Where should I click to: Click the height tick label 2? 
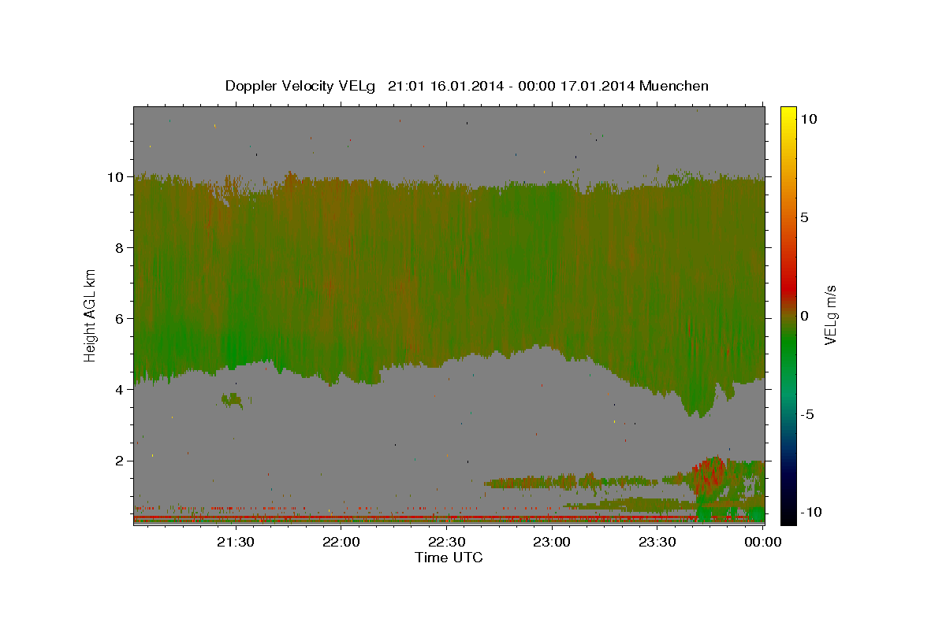click(121, 461)
